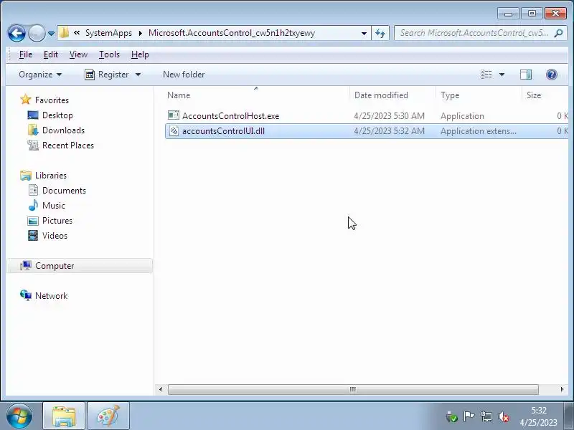
Task: Refresh the folder view
Action: (x=380, y=33)
